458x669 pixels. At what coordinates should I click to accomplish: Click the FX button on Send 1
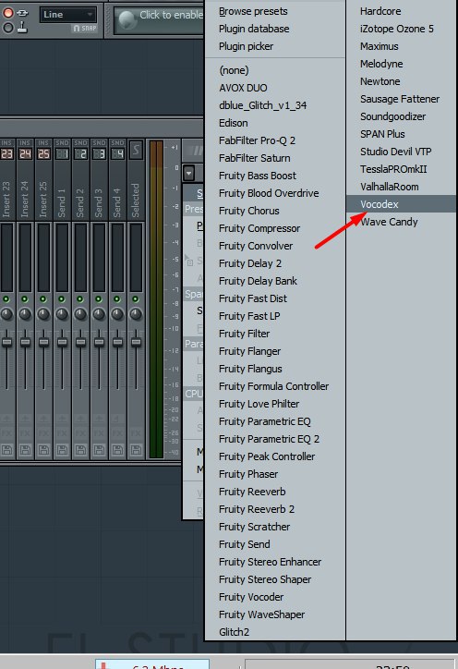[62, 433]
